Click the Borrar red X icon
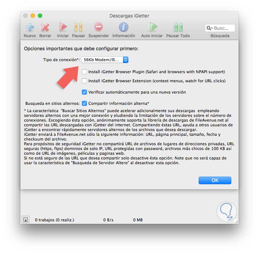 [45, 27]
